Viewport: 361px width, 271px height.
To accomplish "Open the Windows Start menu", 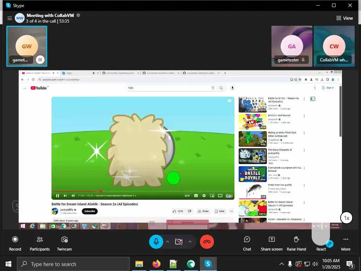I will tap(8, 264).
